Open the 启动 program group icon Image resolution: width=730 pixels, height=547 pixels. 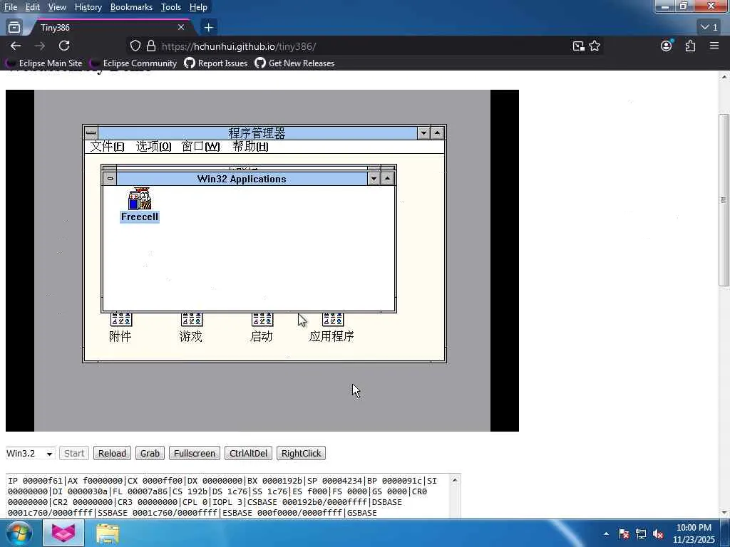pyautogui.click(x=262, y=328)
